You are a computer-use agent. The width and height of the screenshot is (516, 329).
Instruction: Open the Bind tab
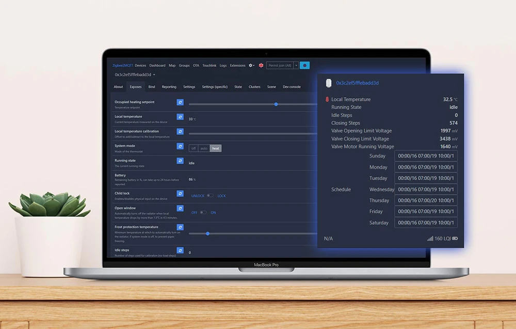152,87
